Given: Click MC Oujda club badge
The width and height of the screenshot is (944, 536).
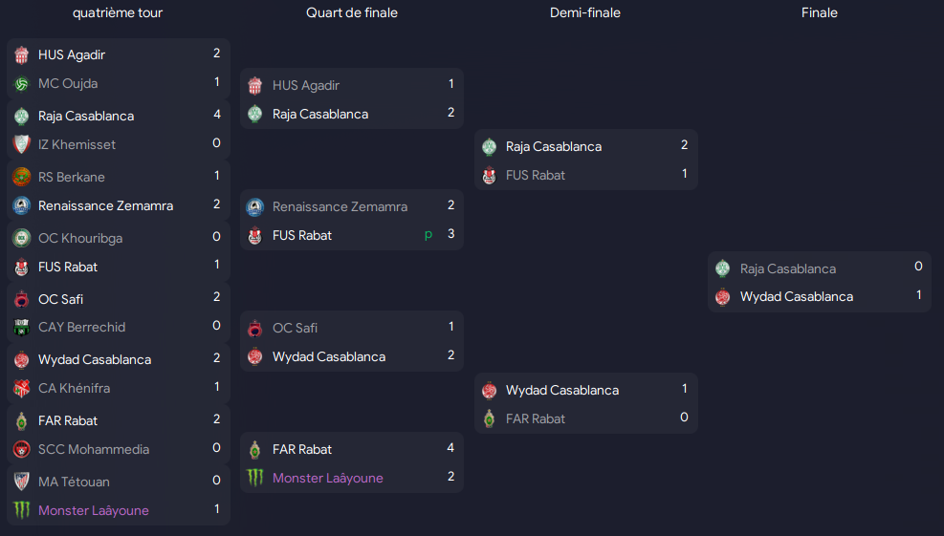Looking at the screenshot, I should point(22,84).
